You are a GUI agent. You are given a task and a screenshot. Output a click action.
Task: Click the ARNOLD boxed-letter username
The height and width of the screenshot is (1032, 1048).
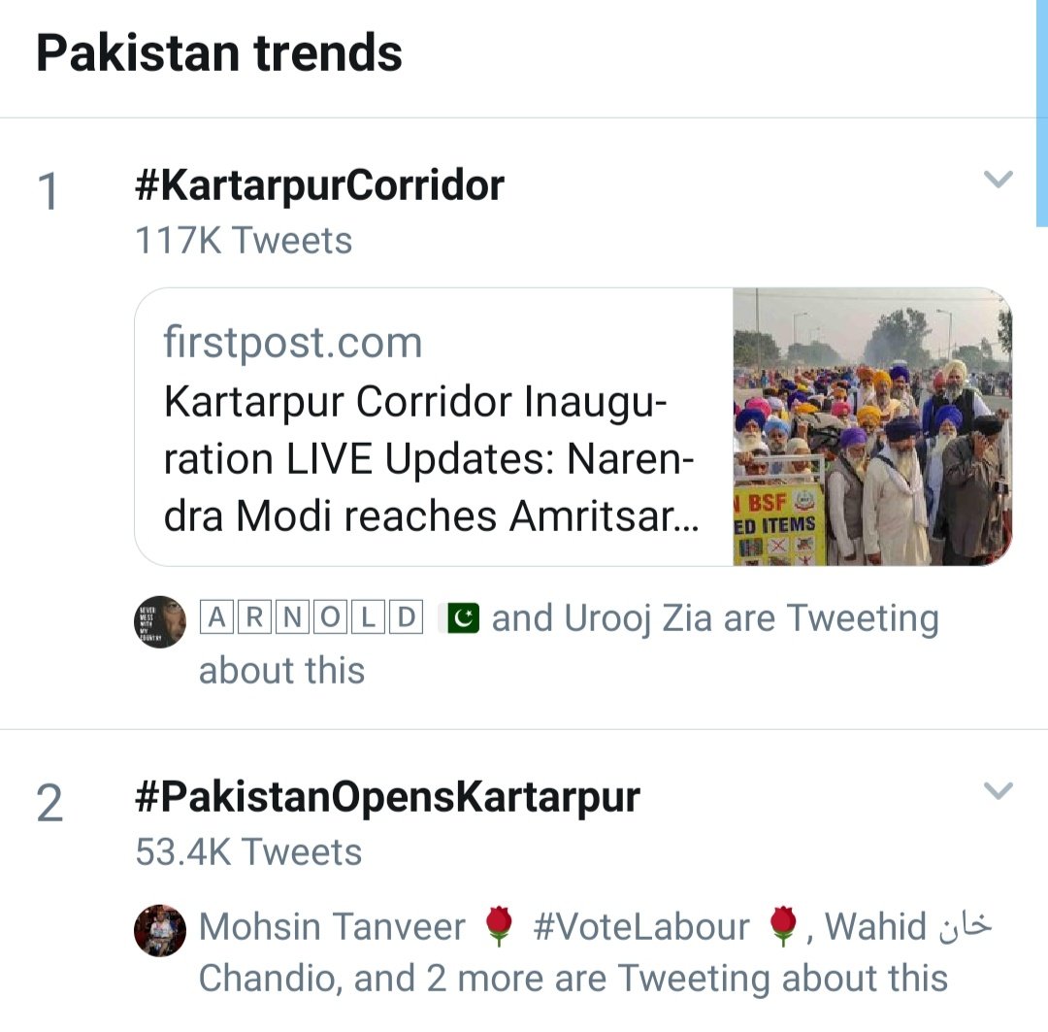coord(311,617)
